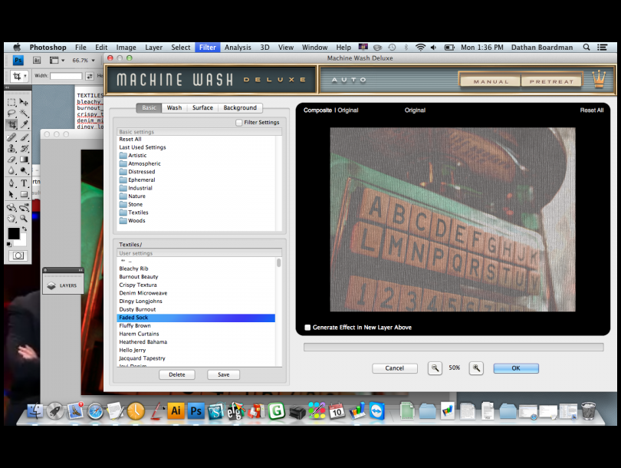The image size is (621, 468).
Task: Choose the Healing Brush tool
Action: 11,137
